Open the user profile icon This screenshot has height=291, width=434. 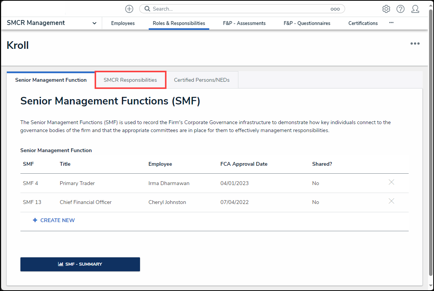pyautogui.click(x=415, y=9)
